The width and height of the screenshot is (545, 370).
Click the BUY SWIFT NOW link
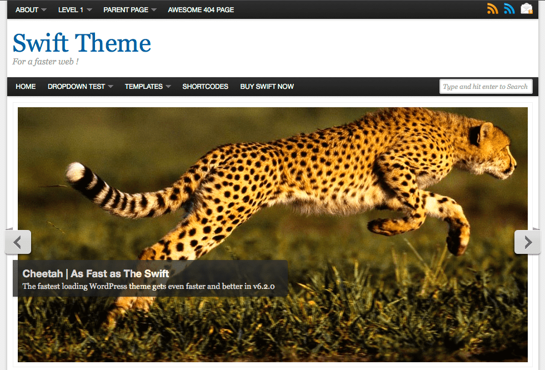(267, 87)
